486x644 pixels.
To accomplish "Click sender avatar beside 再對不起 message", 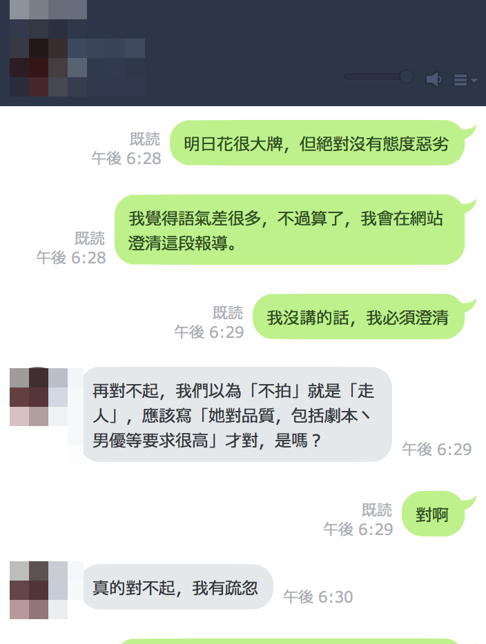I will 39,396.
